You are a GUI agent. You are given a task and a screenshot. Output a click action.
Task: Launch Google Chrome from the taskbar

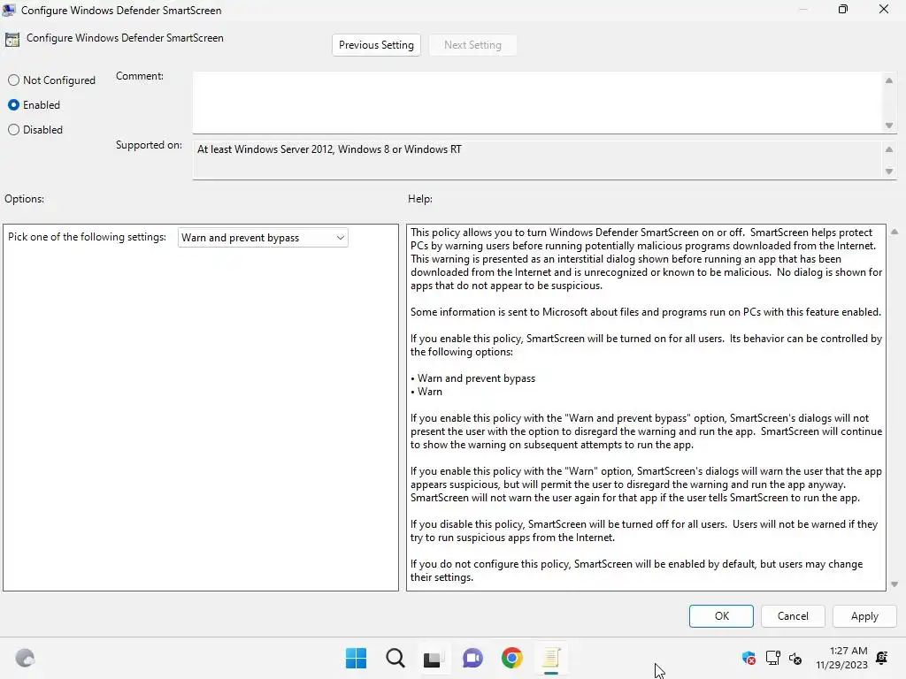coord(512,658)
